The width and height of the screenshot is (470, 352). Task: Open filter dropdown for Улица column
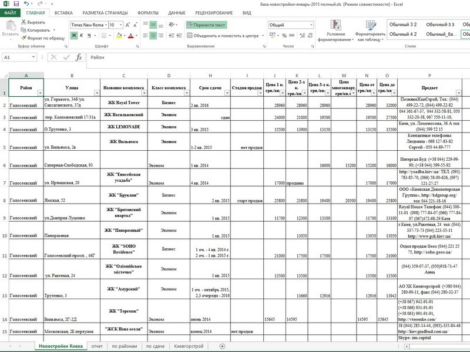tap(96, 93)
